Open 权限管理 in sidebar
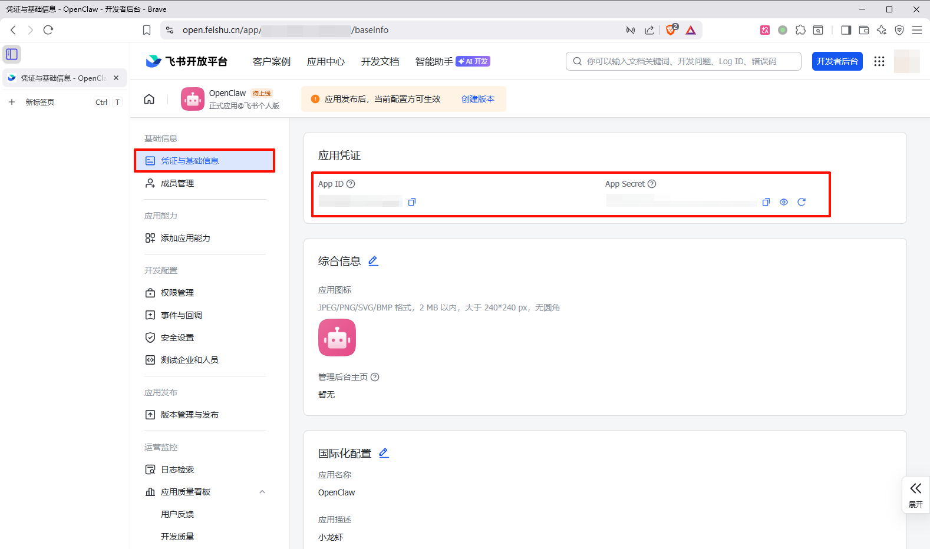 pyautogui.click(x=177, y=293)
